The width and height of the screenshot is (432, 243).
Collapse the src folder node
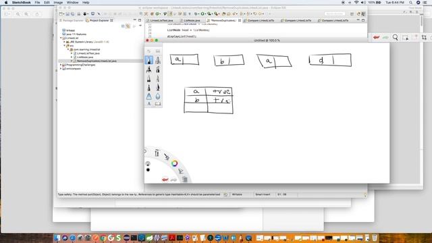coord(64,46)
